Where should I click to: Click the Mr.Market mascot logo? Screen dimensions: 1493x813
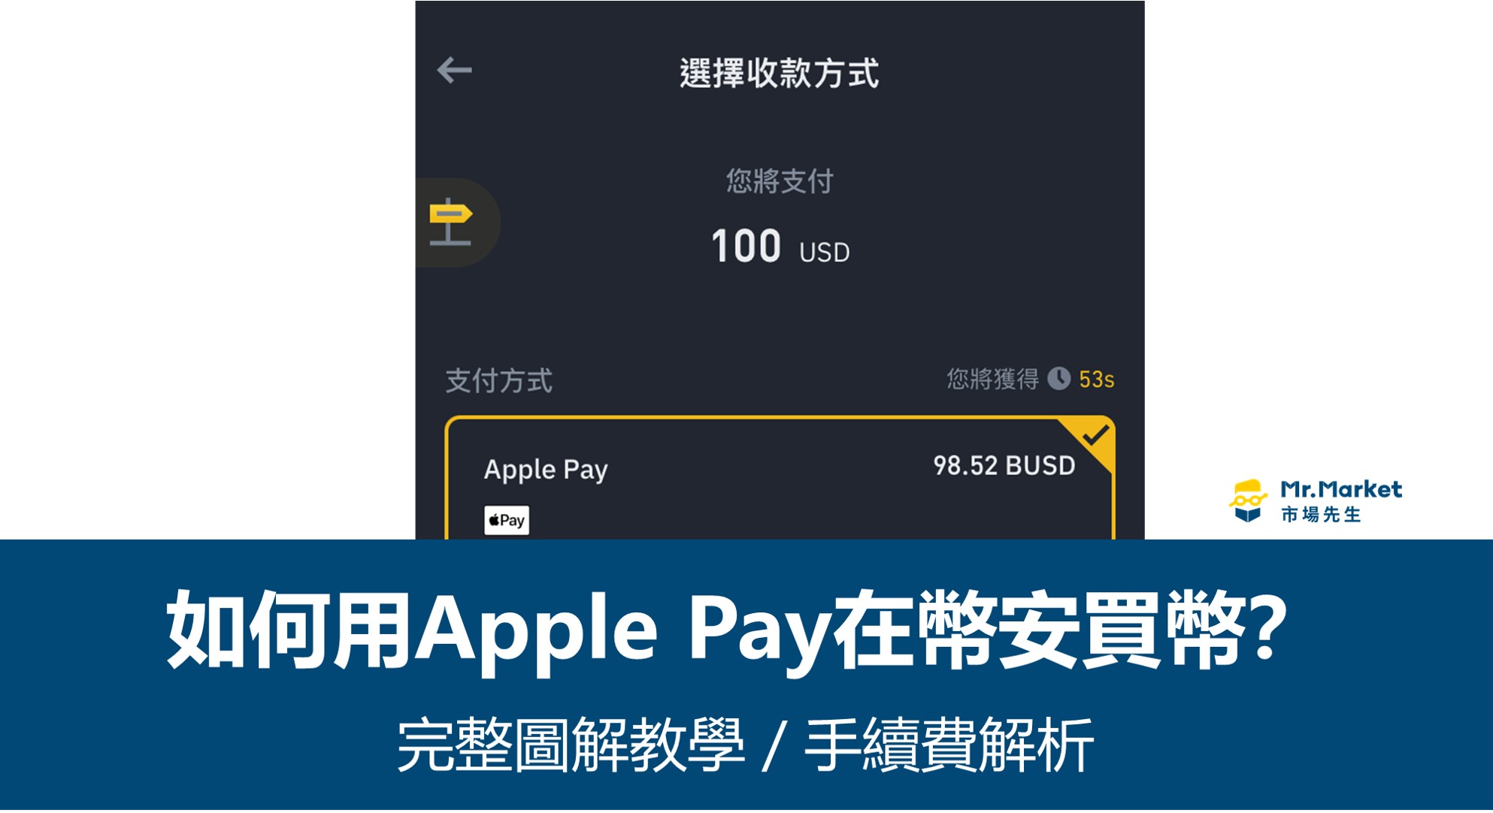click(1249, 500)
